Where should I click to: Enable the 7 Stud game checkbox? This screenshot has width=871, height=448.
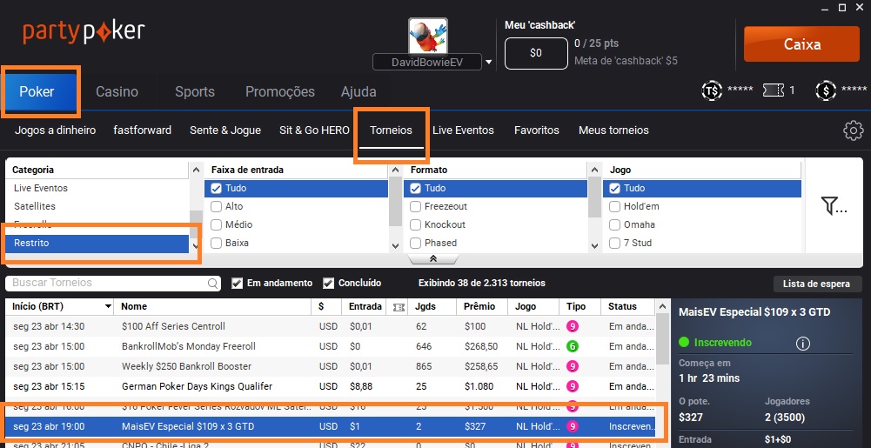point(614,244)
